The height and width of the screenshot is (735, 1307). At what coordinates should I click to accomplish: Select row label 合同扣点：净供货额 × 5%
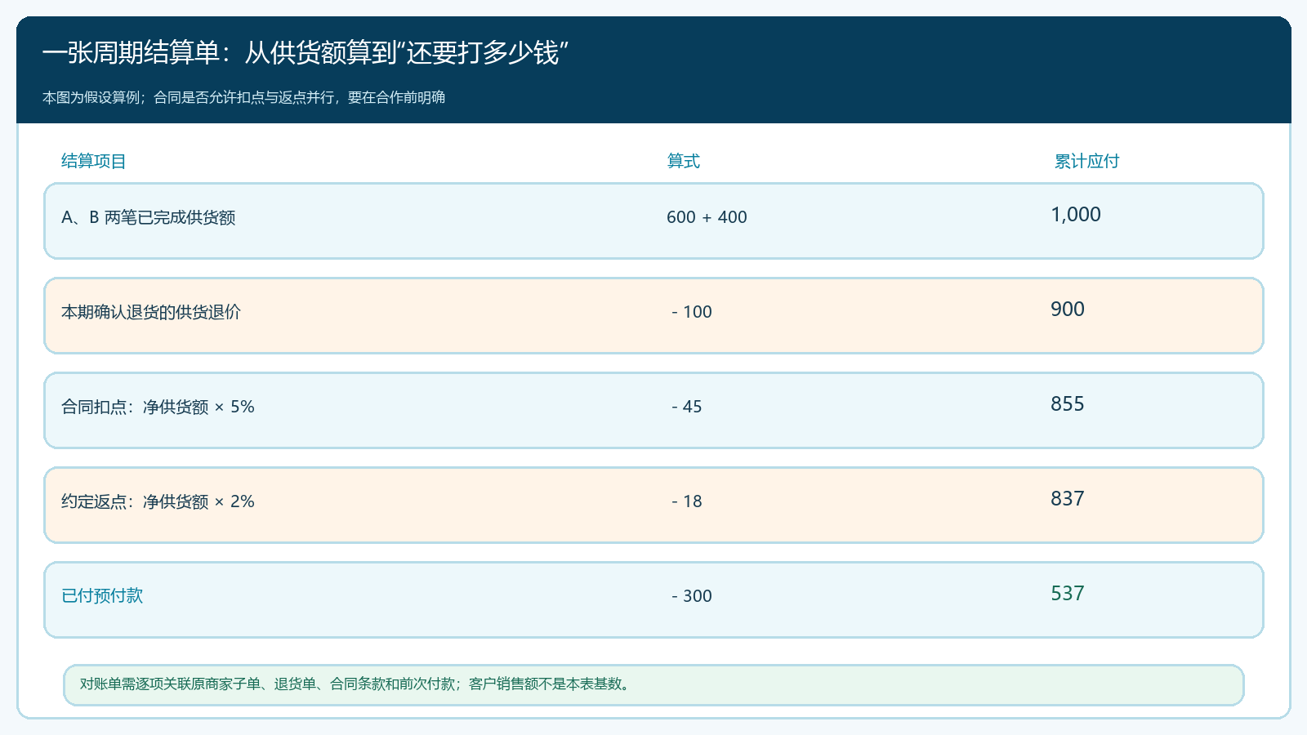158,407
